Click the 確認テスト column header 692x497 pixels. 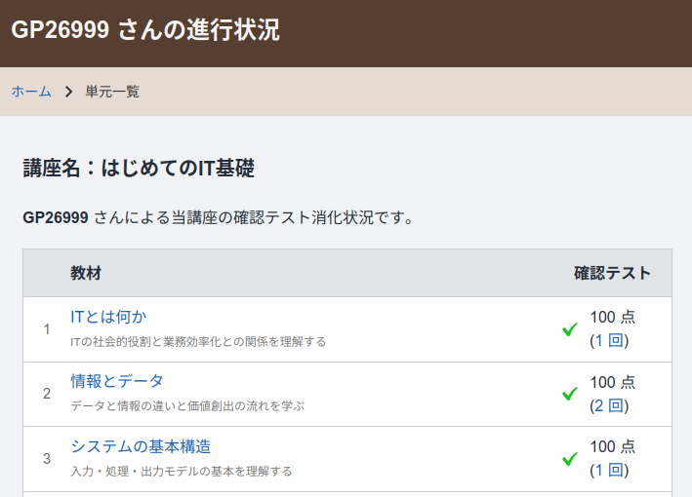[612, 273]
